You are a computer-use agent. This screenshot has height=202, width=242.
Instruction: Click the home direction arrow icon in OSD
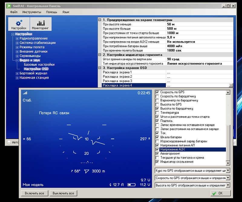pos(87,171)
